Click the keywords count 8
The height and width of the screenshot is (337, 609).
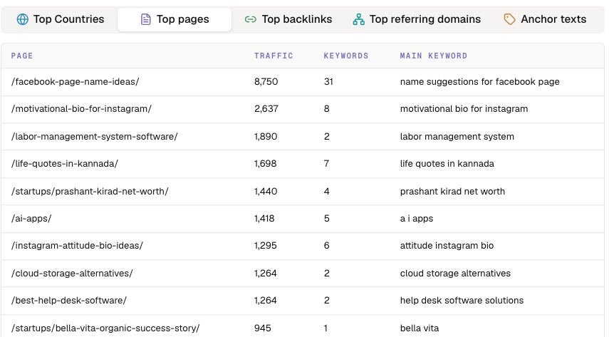(327, 108)
